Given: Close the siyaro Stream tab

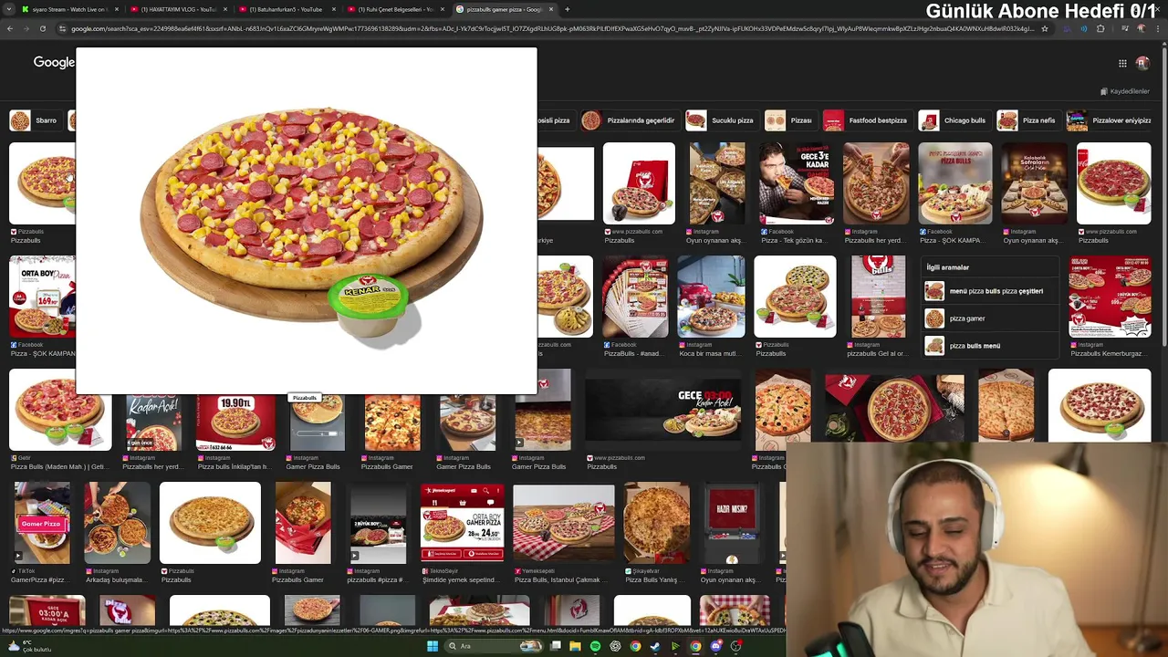Looking at the screenshot, I should [117, 9].
